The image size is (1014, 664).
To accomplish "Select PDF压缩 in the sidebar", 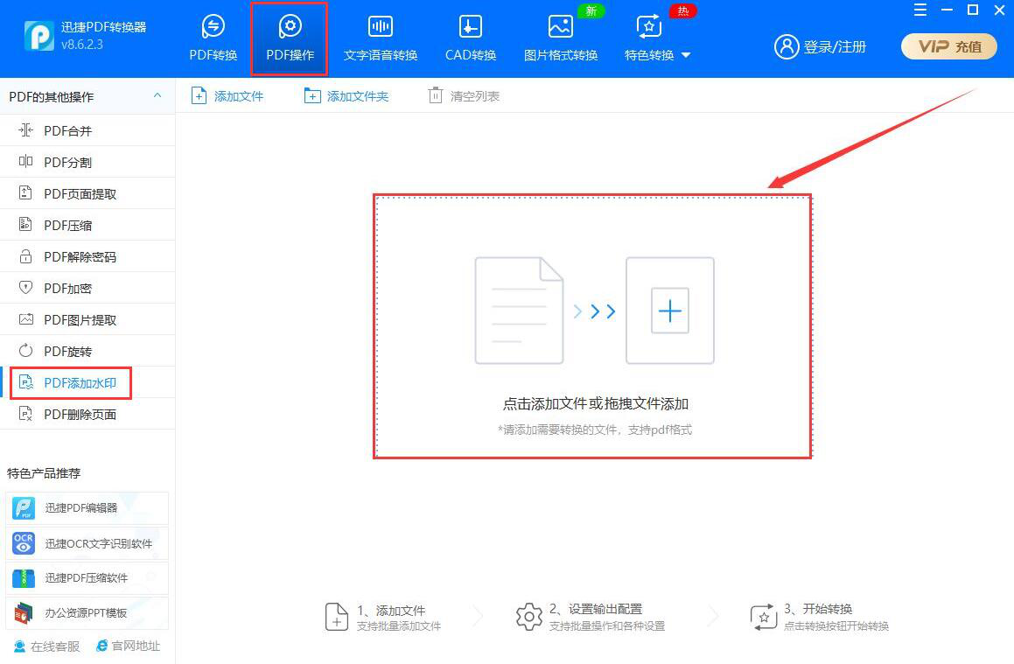I will [x=87, y=225].
